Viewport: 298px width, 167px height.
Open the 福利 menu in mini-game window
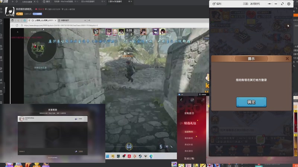coord(217,4)
